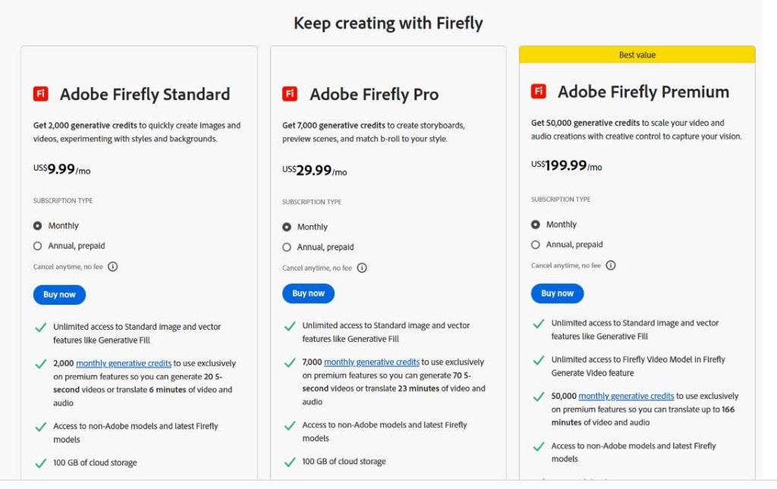Open the cancel fee info icon under Pro plan
The height and width of the screenshot is (489, 777).
click(362, 268)
